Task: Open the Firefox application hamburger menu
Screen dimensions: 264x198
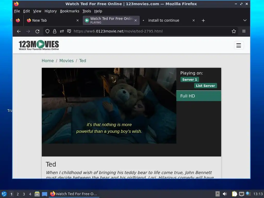Action: 244,31
